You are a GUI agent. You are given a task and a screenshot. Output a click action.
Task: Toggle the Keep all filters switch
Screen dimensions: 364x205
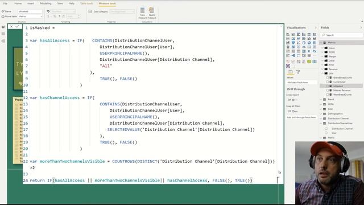(x=294, y=111)
